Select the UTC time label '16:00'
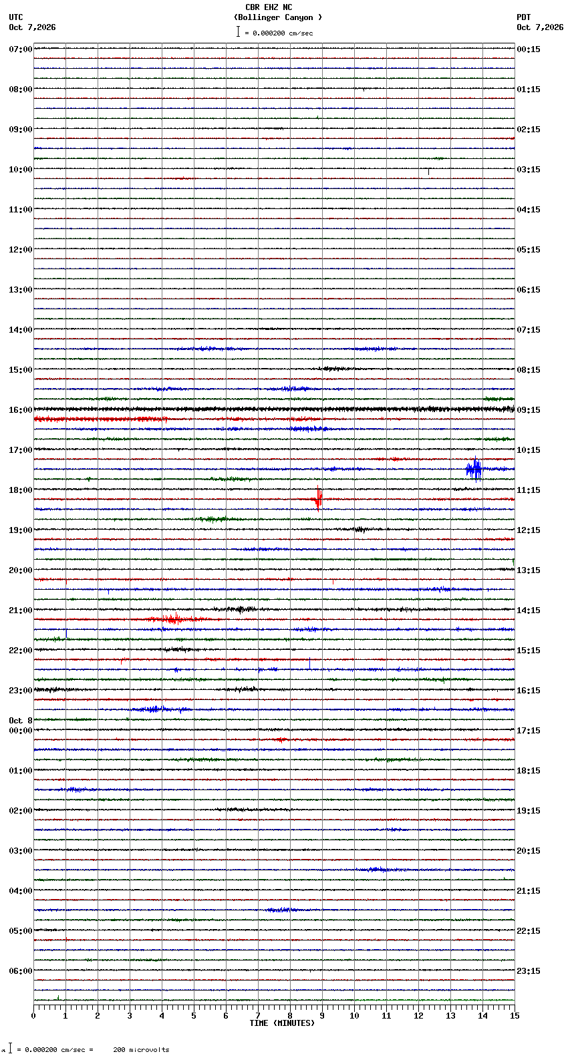This screenshot has height=1058, width=568. (x=21, y=410)
